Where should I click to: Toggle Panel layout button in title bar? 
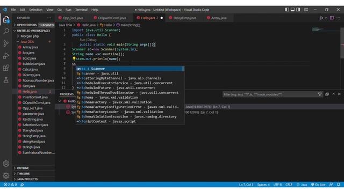(292, 10)
